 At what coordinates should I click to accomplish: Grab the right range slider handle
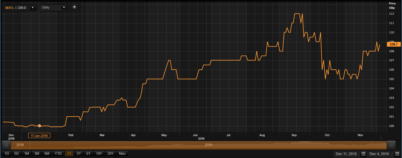click(391, 145)
